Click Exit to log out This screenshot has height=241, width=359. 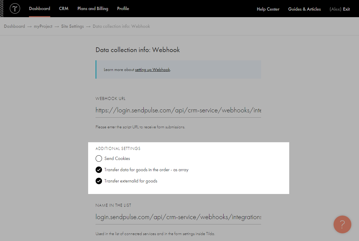[x=346, y=9]
